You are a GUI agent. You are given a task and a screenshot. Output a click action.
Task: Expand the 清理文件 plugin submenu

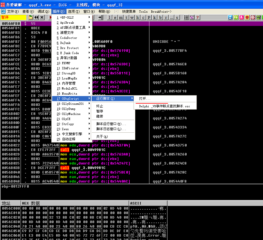click(72, 32)
